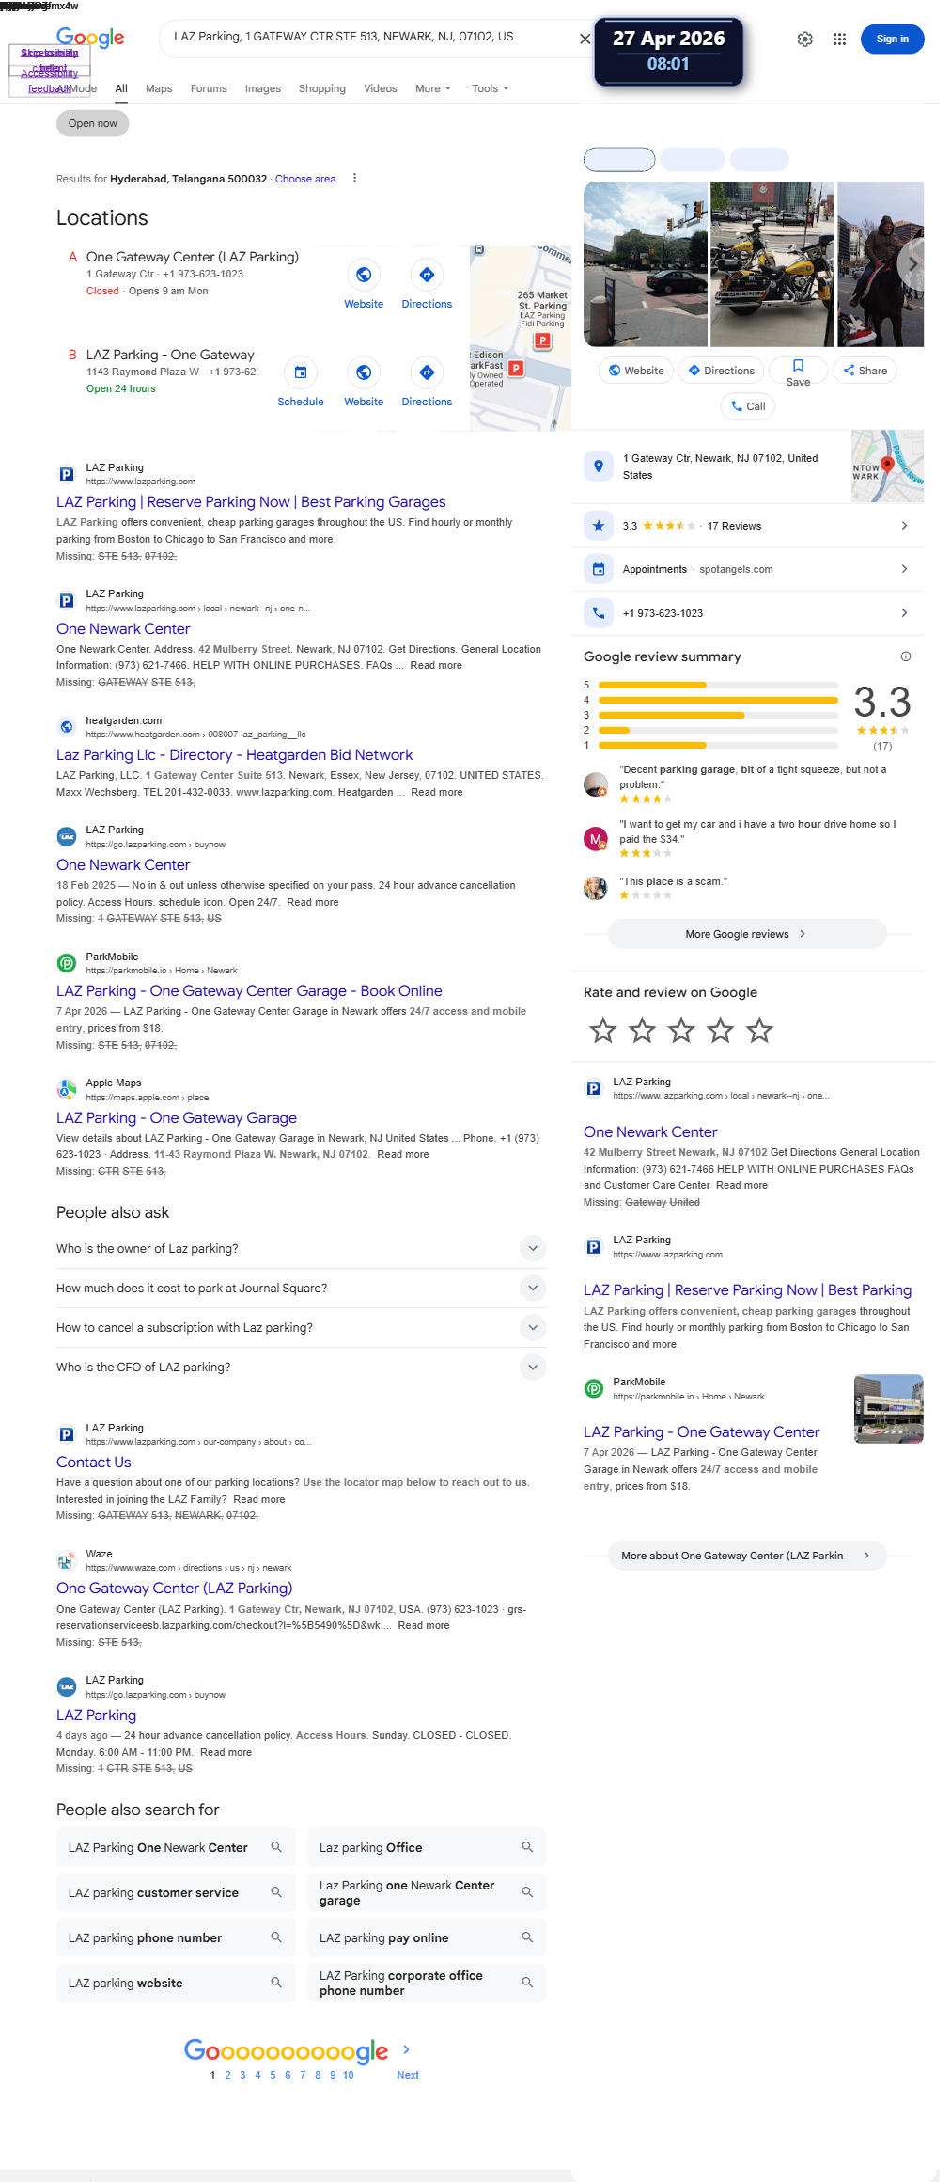The width and height of the screenshot is (951, 2182).
Task: Open the Tools dropdown
Action: pos(490,88)
